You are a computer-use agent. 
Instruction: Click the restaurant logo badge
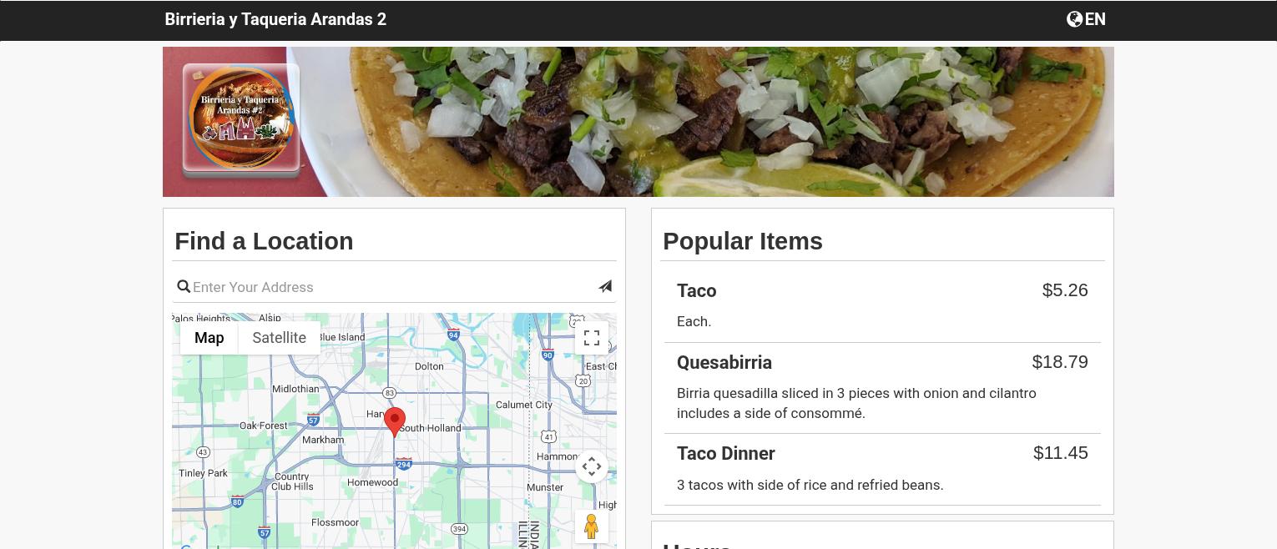[241, 121]
